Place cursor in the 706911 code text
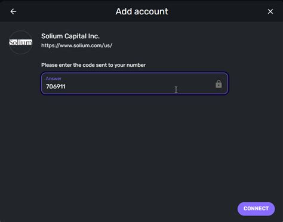This screenshot has width=283, height=222. tap(56, 87)
